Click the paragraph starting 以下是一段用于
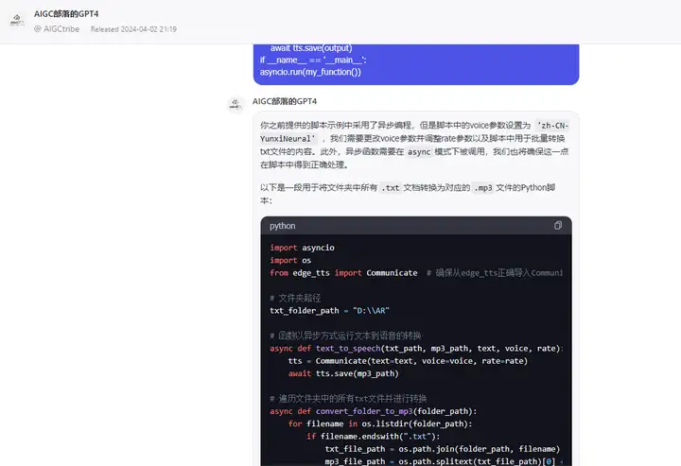 coord(408,194)
